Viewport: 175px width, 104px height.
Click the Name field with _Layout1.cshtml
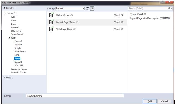tap(75, 96)
